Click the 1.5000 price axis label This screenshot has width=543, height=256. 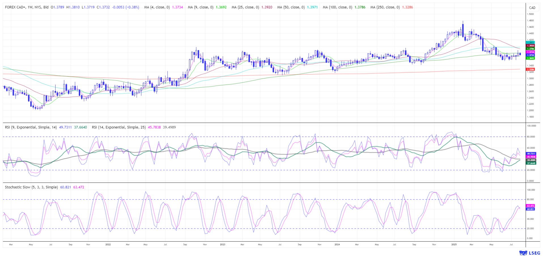[x=531, y=14]
